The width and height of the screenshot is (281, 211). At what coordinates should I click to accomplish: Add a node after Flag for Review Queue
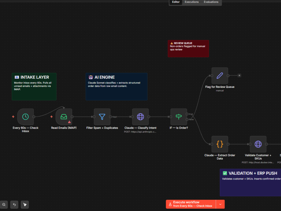(x=239, y=75)
